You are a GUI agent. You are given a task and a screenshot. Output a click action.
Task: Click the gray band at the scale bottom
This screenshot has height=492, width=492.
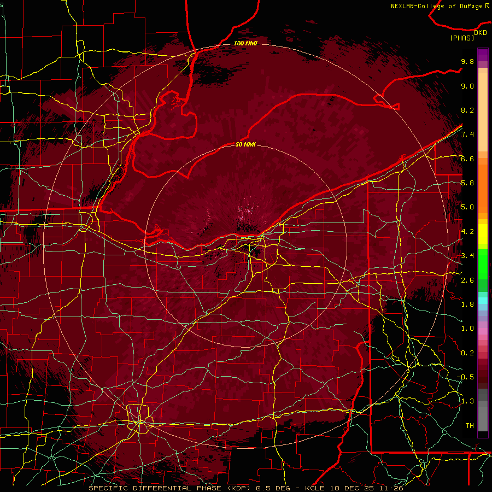point(483,417)
